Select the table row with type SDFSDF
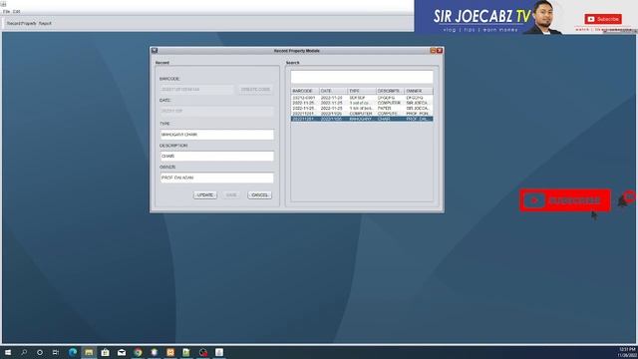Screen dimensions: 638x359 pyautogui.click(x=362, y=98)
